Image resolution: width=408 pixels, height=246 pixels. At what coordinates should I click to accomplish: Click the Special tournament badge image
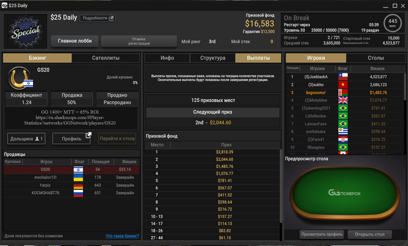point(26,32)
